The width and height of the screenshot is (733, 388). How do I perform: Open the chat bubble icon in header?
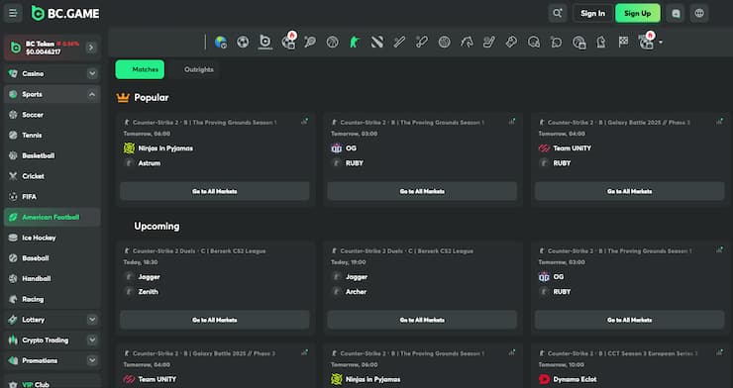click(676, 14)
